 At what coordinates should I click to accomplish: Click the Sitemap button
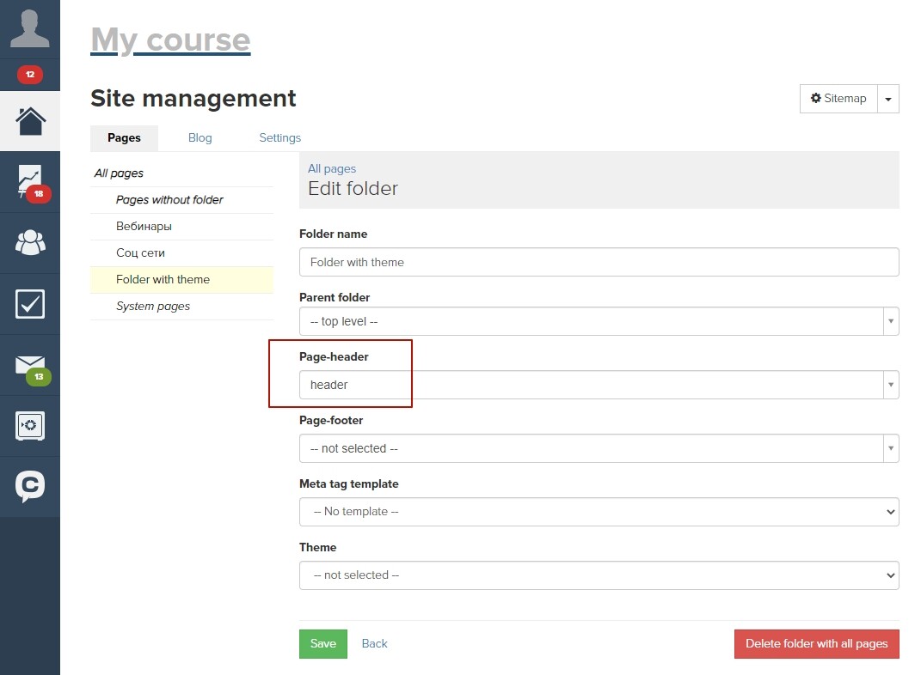(838, 99)
